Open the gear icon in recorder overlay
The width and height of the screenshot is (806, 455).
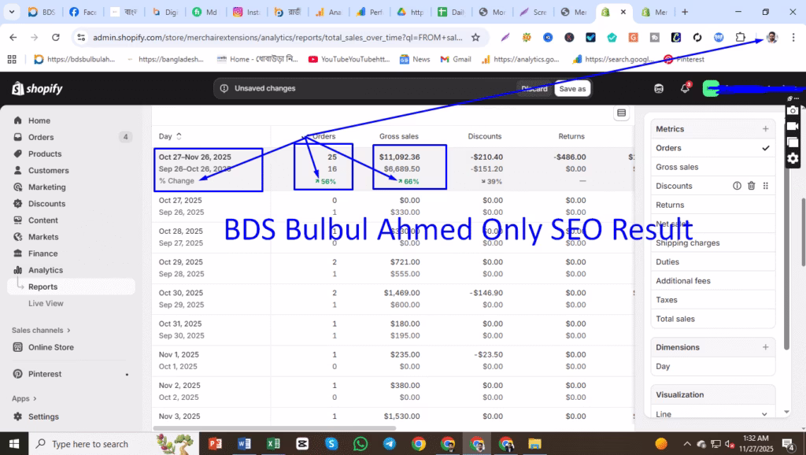click(793, 158)
